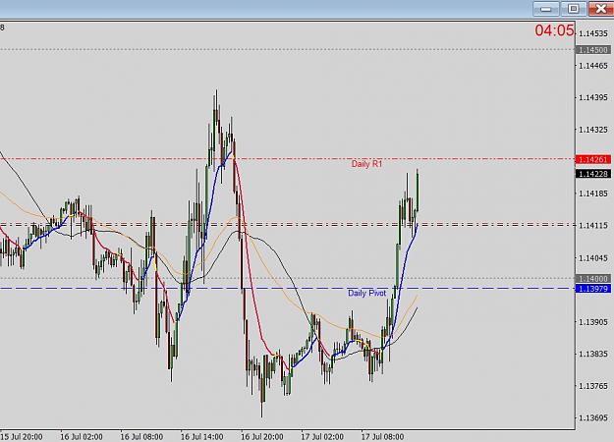Click the 1.13835 price scale value

[x=593, y=354]
